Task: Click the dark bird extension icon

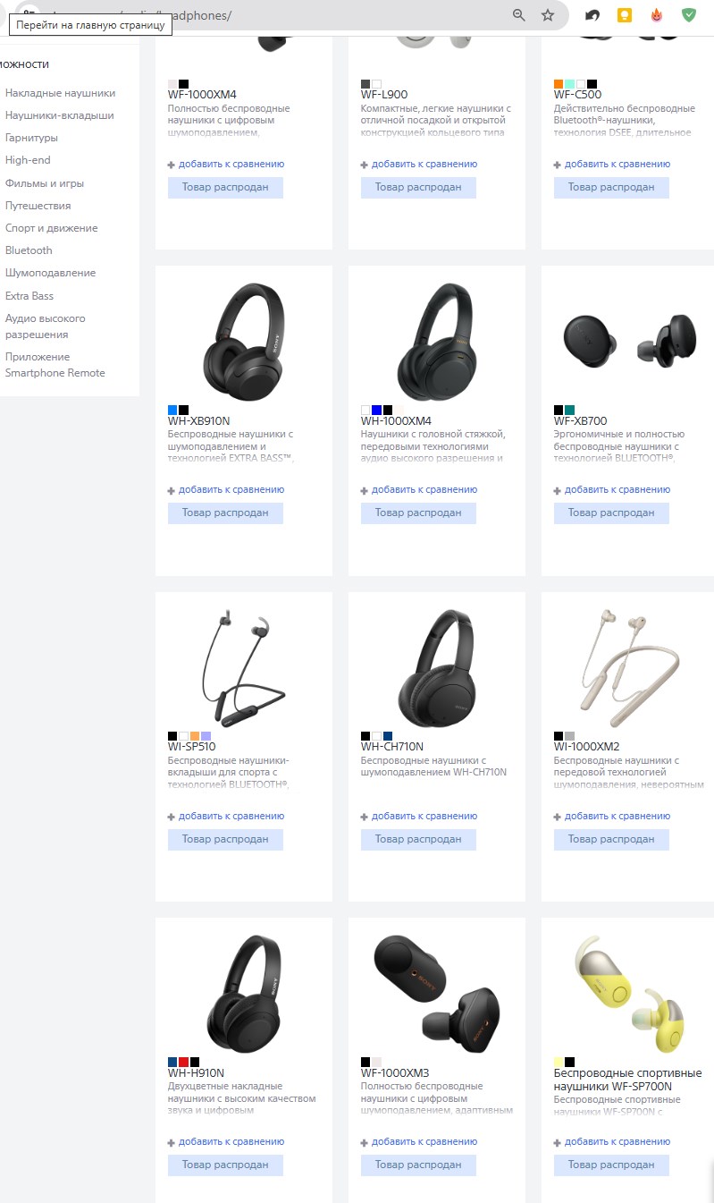Action: coord(592,15)
